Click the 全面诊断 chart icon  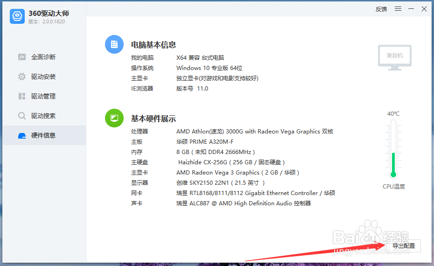pyautogui.click(x=22, y=57)
